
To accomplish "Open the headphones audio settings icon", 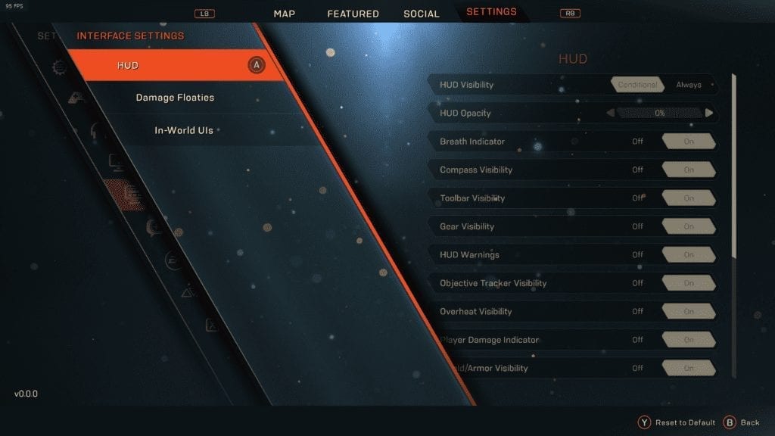I will click(x=96, y=131).
